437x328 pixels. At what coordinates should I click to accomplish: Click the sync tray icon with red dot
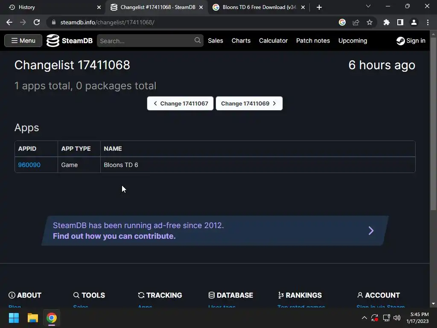(x=375, y=318)
